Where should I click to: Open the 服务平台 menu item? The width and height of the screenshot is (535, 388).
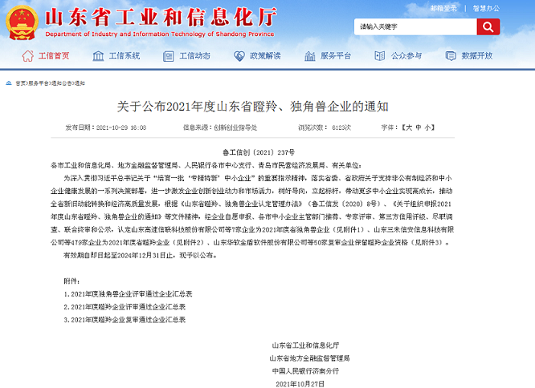[x=336, y=56]
